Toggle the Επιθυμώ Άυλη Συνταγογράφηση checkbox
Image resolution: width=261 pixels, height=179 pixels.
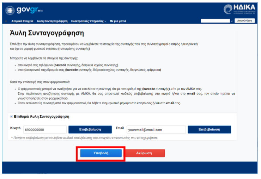click(x=11, y=116)
